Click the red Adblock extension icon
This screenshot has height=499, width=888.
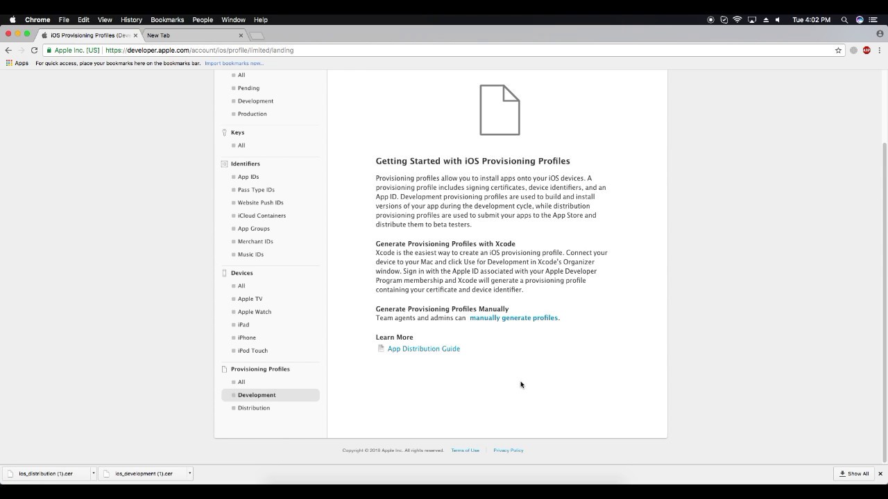click(866, 50)
